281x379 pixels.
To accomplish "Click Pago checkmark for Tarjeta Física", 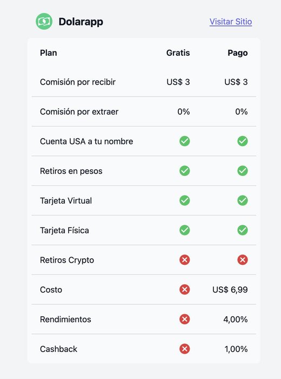I will click(x=243, y=230).
